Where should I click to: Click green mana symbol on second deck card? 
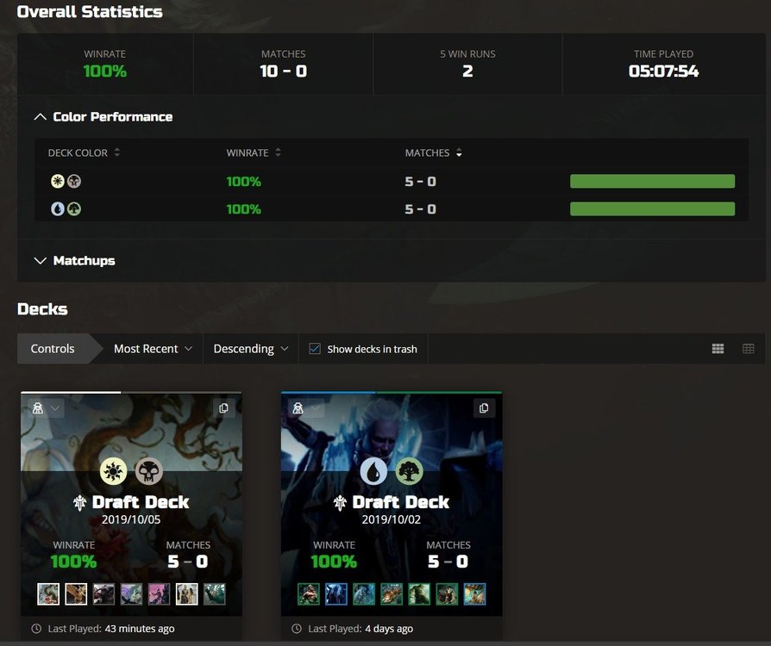click(409, 471)
